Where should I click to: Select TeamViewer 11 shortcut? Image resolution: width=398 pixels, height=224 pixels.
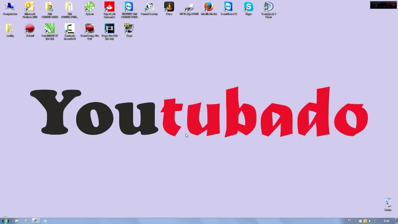pyautogui.click(x=229, y=9)
